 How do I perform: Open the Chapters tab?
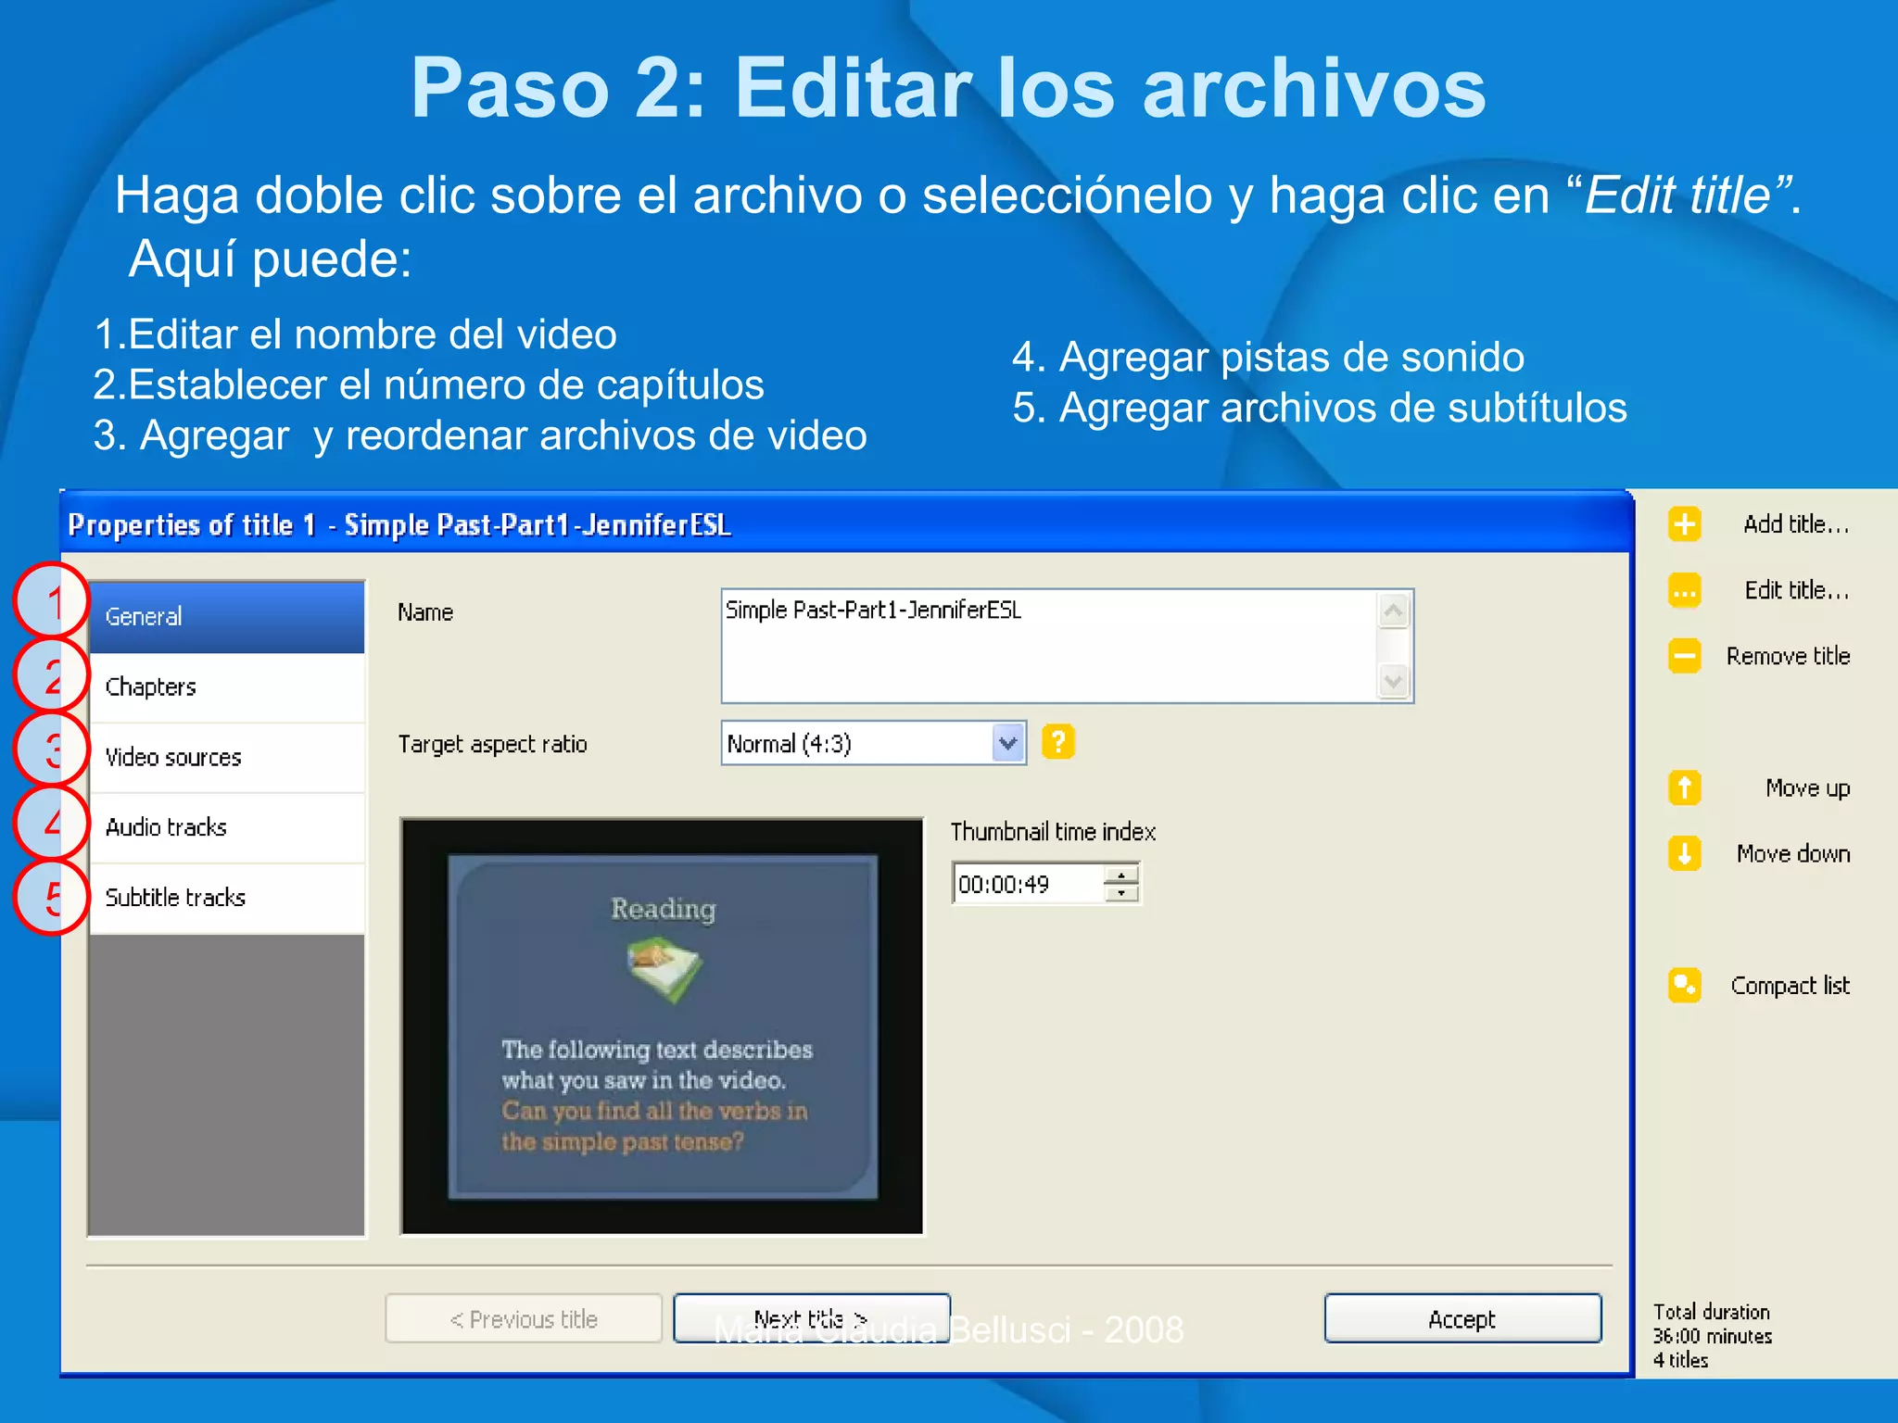click(227, 687)
